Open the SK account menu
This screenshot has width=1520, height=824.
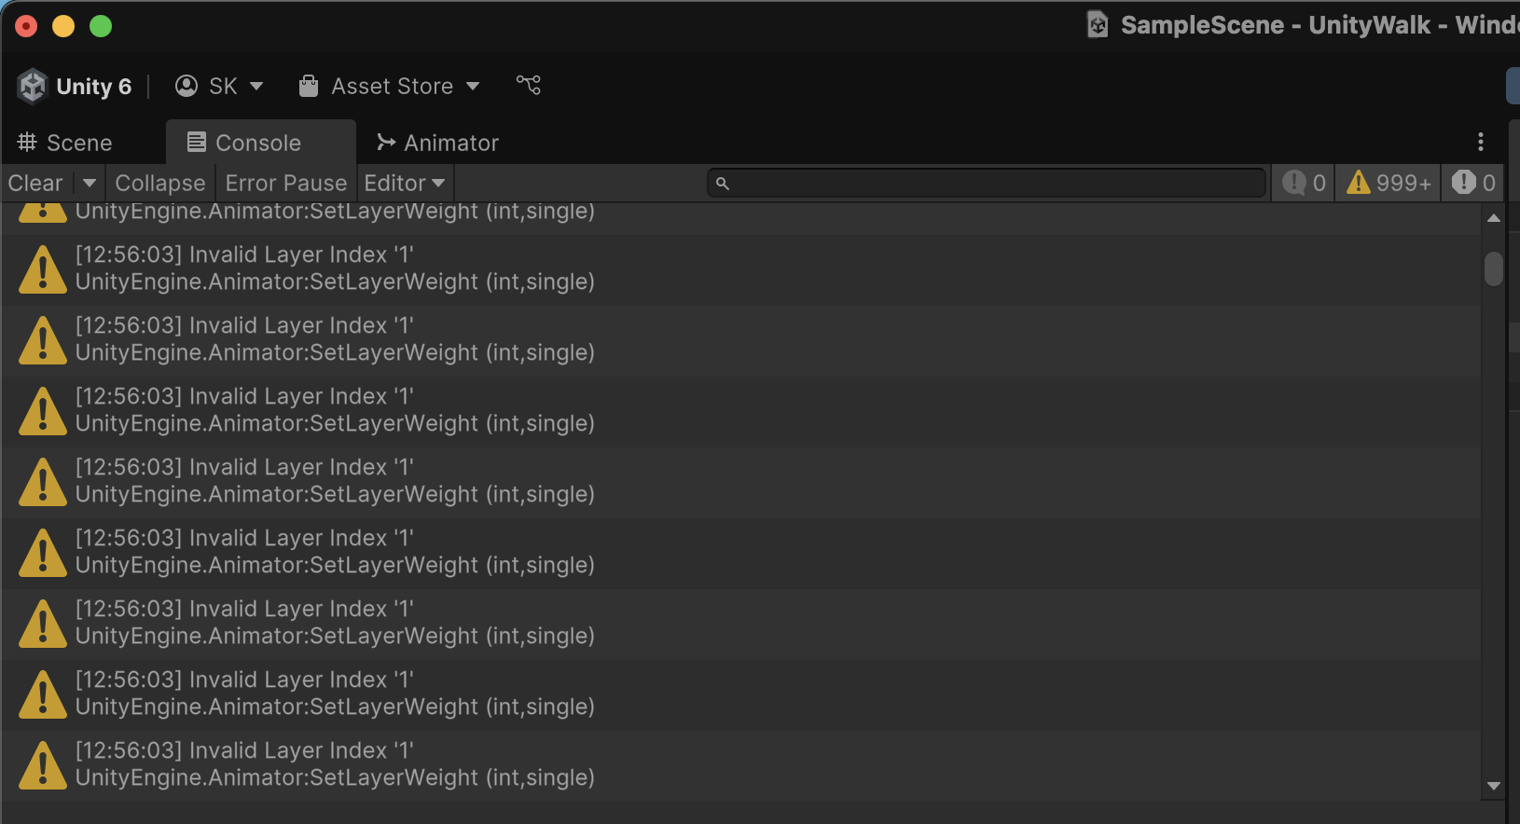[219, 87]
